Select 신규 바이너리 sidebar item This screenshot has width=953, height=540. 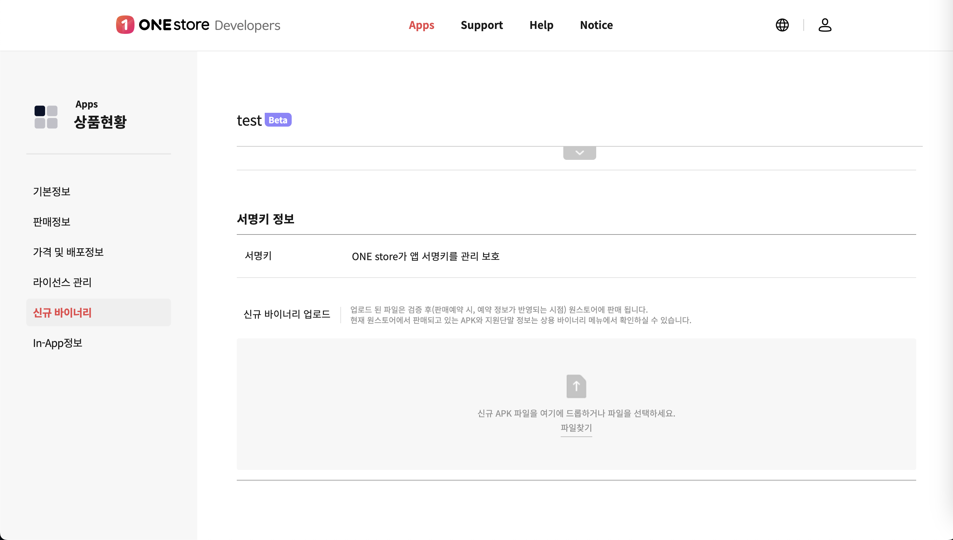click(x=62, y=313)
